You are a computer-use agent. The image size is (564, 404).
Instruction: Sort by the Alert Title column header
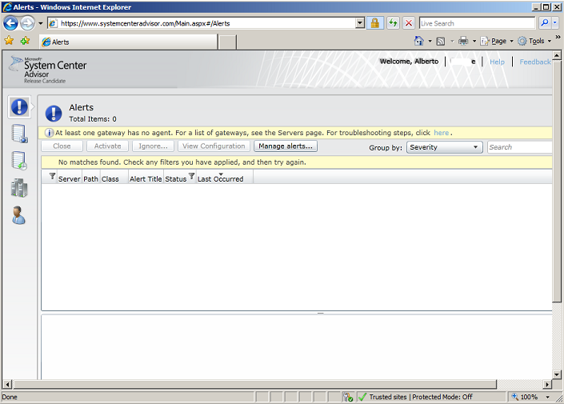pyautogui.click(x=146, y=178)
